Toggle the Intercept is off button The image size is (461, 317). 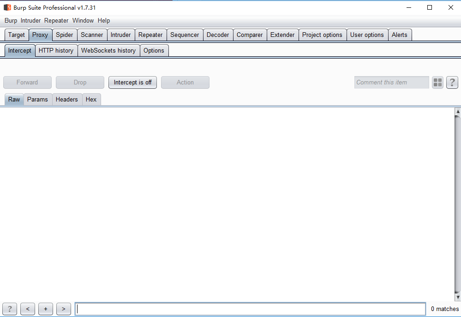pos(132,82)
